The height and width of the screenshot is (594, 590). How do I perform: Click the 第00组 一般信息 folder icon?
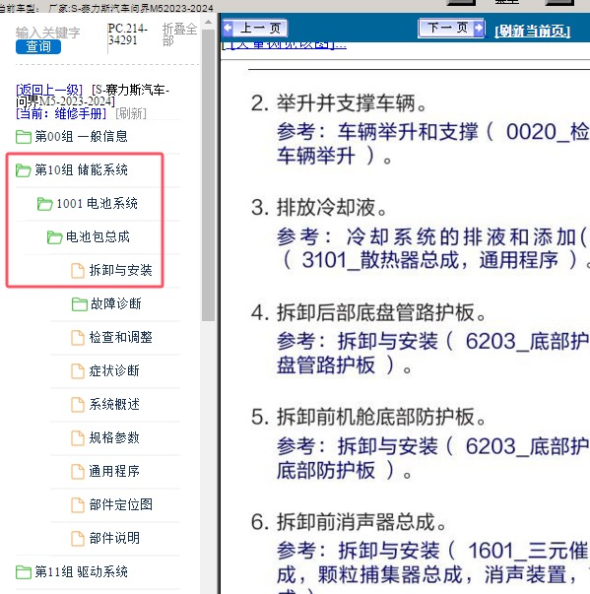click(x=24, y=137)
